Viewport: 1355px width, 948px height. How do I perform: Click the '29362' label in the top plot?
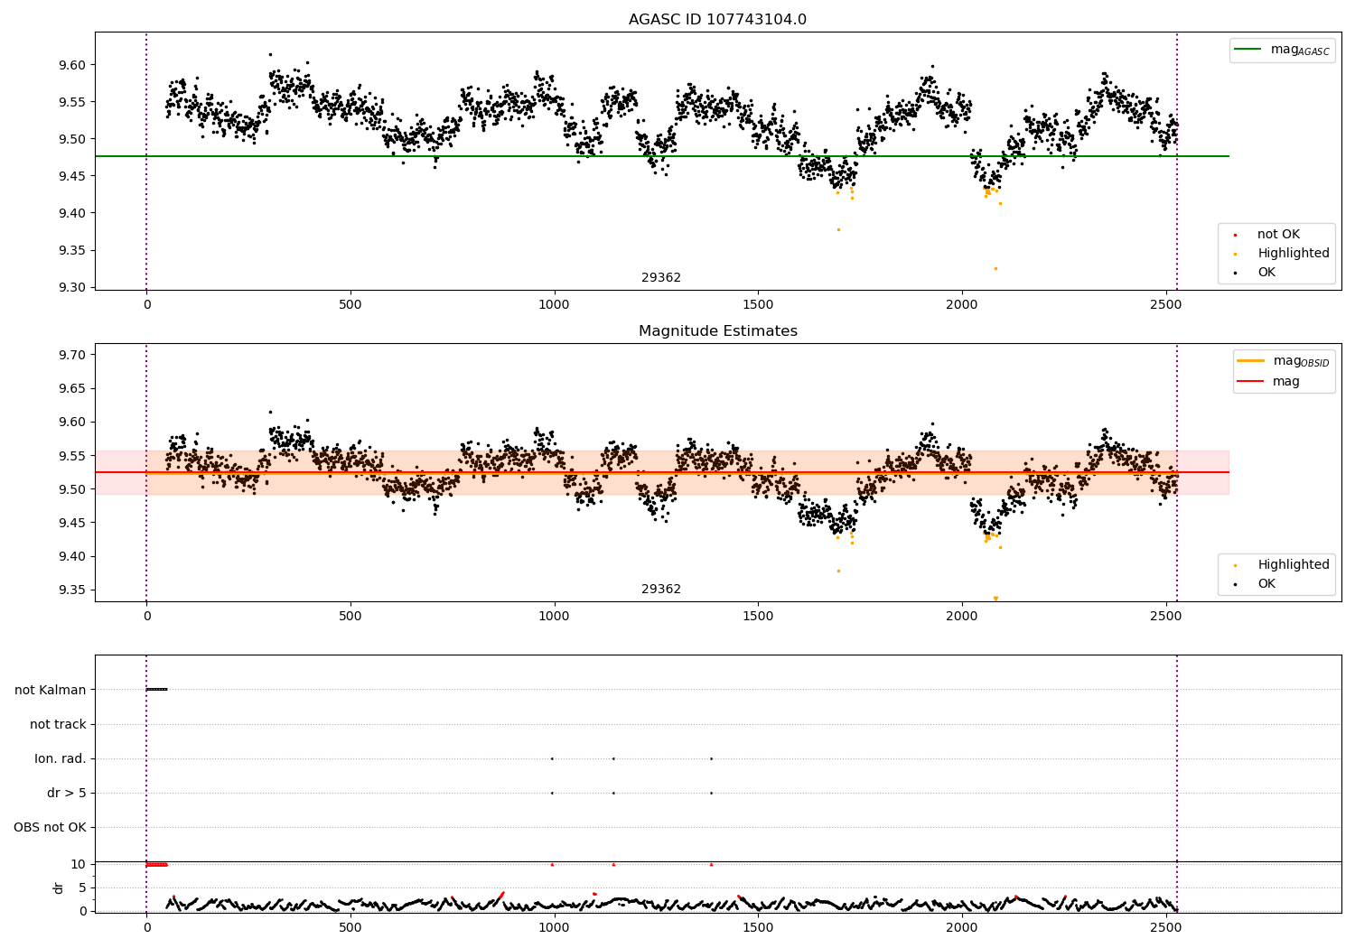click(x=661, y=278)
